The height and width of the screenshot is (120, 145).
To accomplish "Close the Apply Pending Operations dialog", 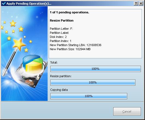I will 141,4.
